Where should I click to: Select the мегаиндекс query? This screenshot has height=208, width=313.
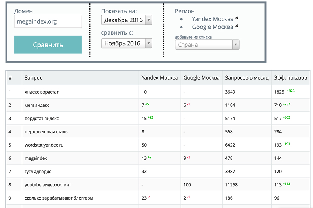(x=37, y=105)
